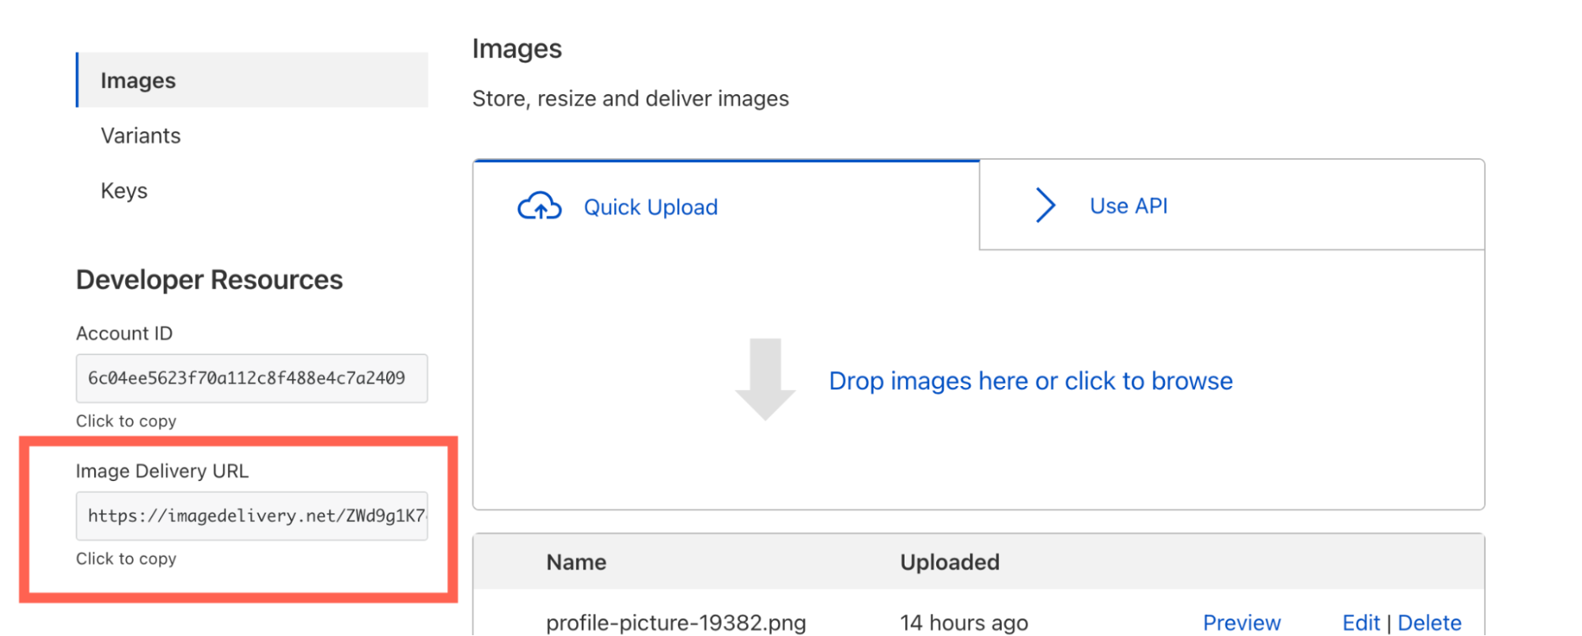
Task: Click the Uploaded column header
Action: point(950,562)
